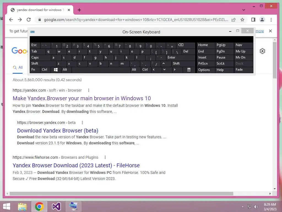Open Download Yandex Browser (beta) link
Screen dimensions: 282x212
click(x=58, y=131)
